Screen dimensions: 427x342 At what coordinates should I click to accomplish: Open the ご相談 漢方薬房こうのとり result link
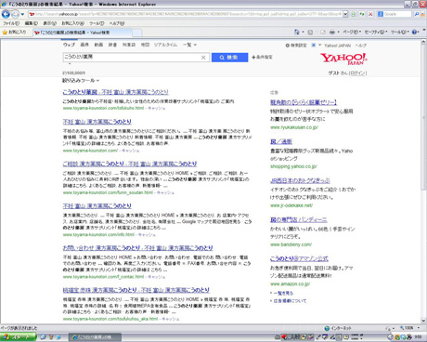tap(130, 164)
